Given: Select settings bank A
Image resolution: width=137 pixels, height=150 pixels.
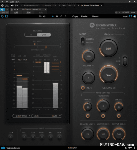Looking at the screenshot, I should pyautogui.click(x=53, y=17).
